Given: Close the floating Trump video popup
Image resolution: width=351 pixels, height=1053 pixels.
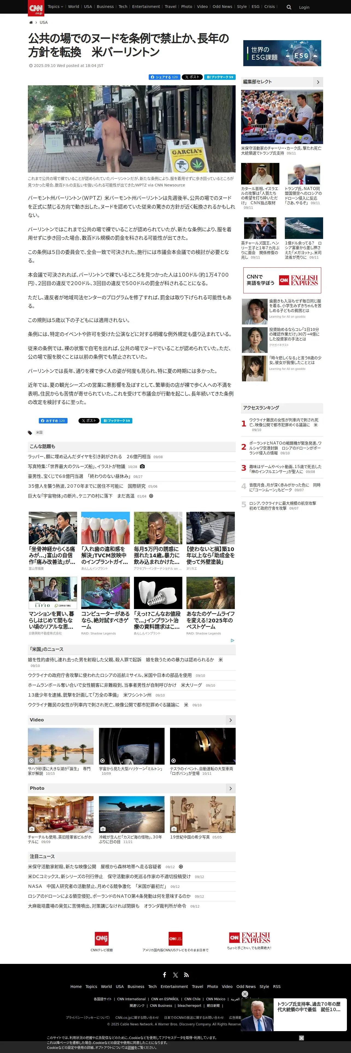Looking at the screenshot, I should point(245,994).
